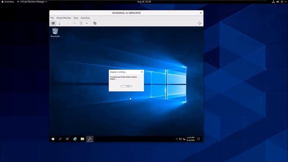Open virtual hardware details lightbulb icon

[59, 23]
